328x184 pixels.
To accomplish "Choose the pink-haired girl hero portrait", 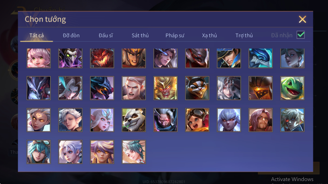I will click(x=39, y=58).
